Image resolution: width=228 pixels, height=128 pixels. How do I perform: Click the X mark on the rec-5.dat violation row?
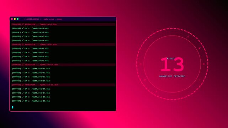pyautogui.click(x=23, y=44)
